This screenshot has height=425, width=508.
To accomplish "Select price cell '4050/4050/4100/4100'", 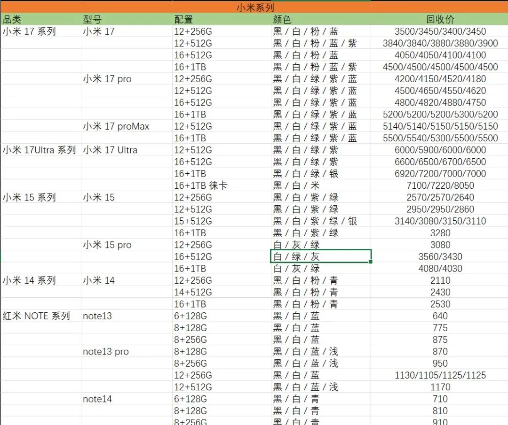I will pyautogui.click(x=440, y=55).
